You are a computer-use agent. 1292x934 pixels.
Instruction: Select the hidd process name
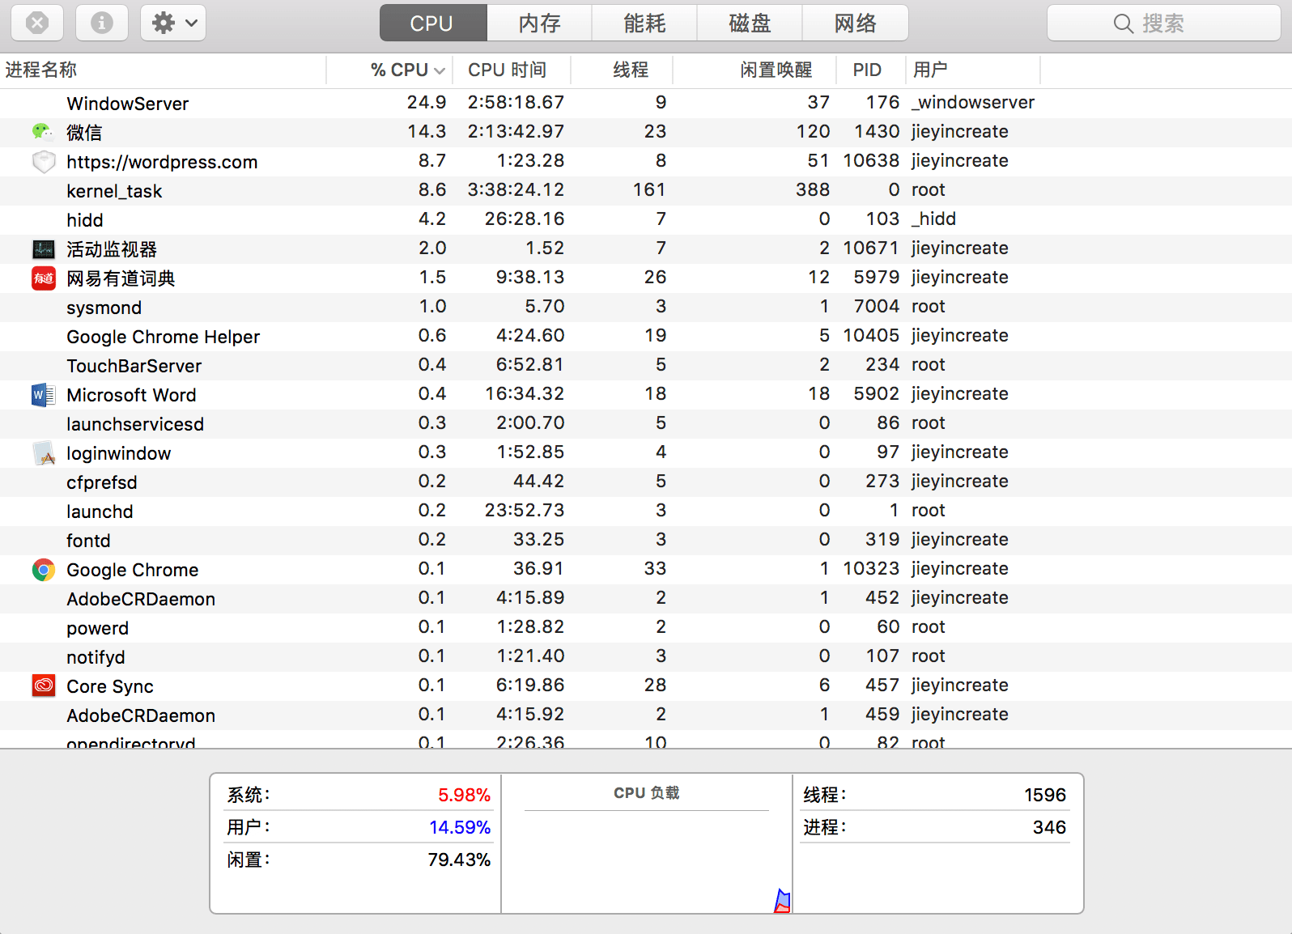[84, 220]
